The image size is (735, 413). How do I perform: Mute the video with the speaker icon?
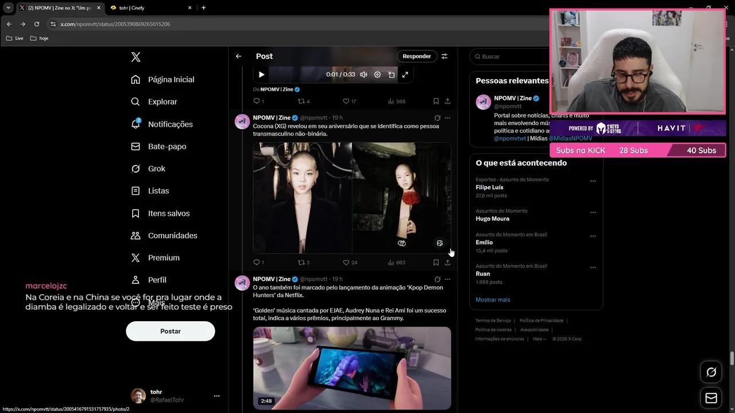(363, 75)
